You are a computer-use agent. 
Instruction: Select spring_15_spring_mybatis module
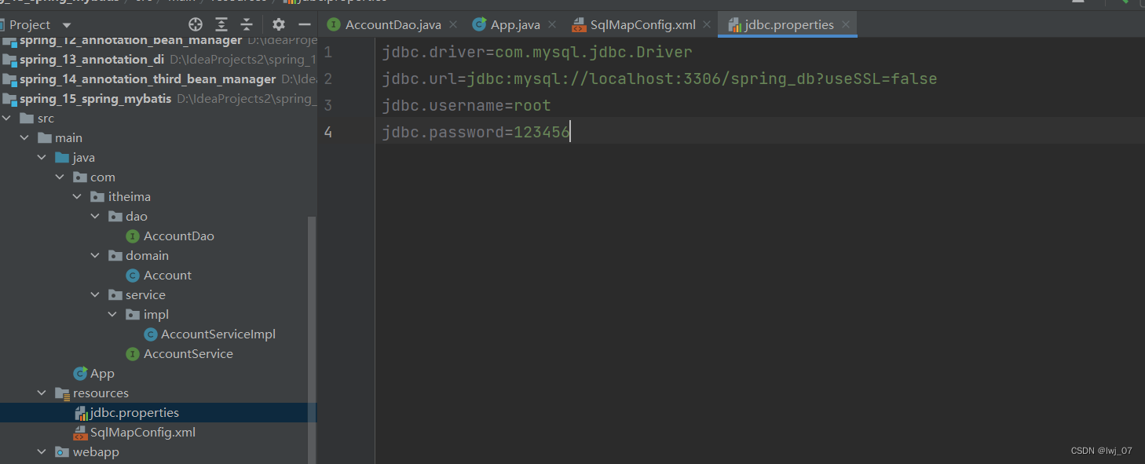[96, 99]
